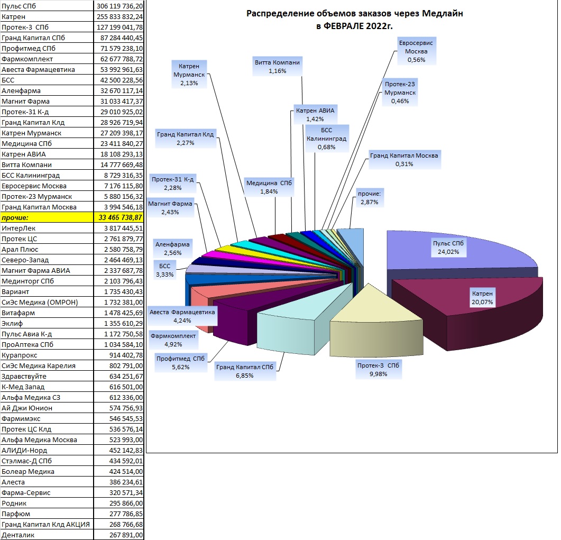Select the value 255 833 832,24
Screen dimensions: 561x540
pyautogui.click(x=119, y=16)
